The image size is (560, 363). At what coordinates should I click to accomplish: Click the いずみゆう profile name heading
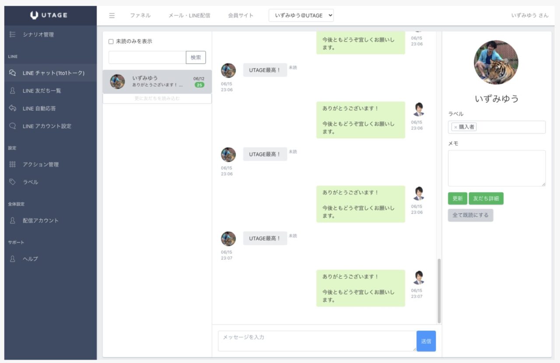pos(497,99)
